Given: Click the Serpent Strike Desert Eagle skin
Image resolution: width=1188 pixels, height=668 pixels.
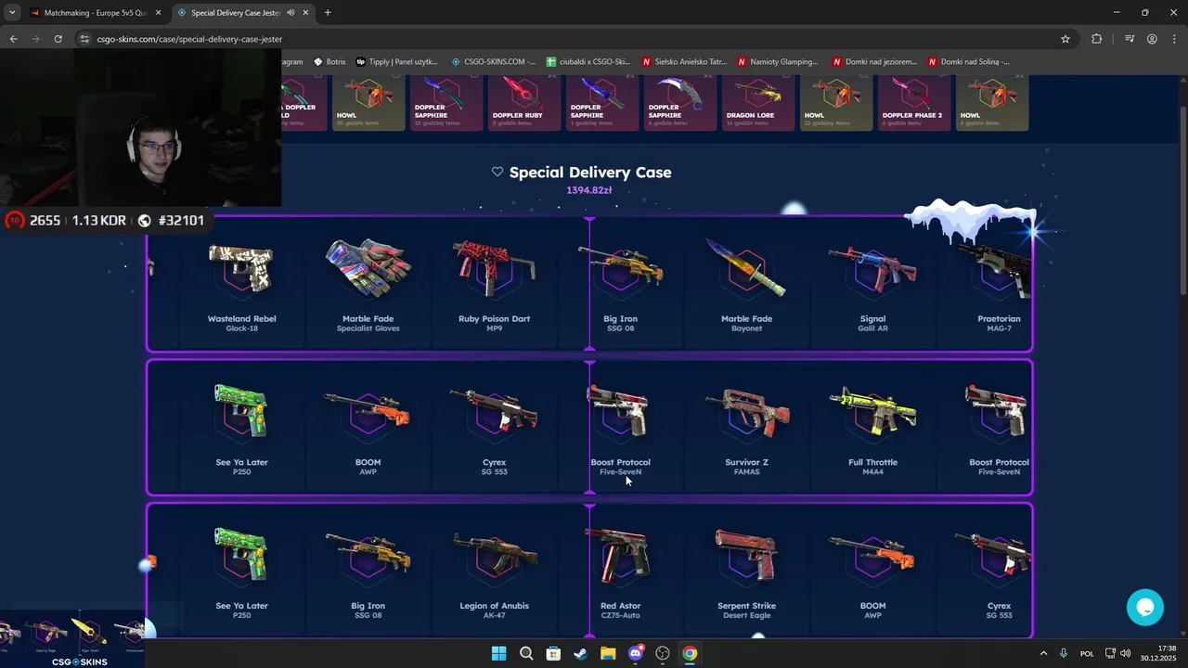Looking at the screenshot, I should coord(746,572).
